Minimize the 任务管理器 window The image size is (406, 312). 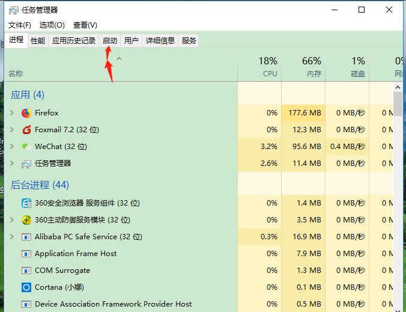[x=335, y=10]
